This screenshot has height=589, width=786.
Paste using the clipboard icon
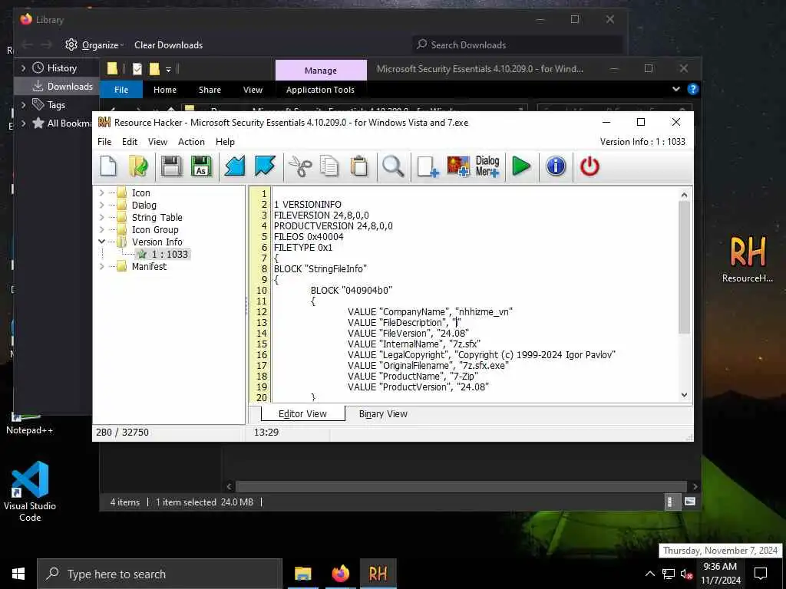click(359, 166)
